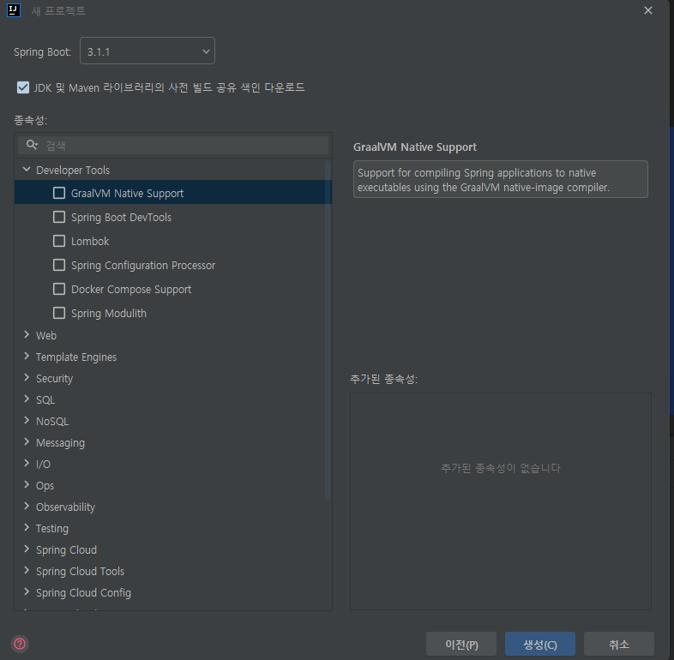Expand Template Engines category
Image resolution: width=674 pixels, height=660 pixels.
pyautogui.click(x=27, y=357)
